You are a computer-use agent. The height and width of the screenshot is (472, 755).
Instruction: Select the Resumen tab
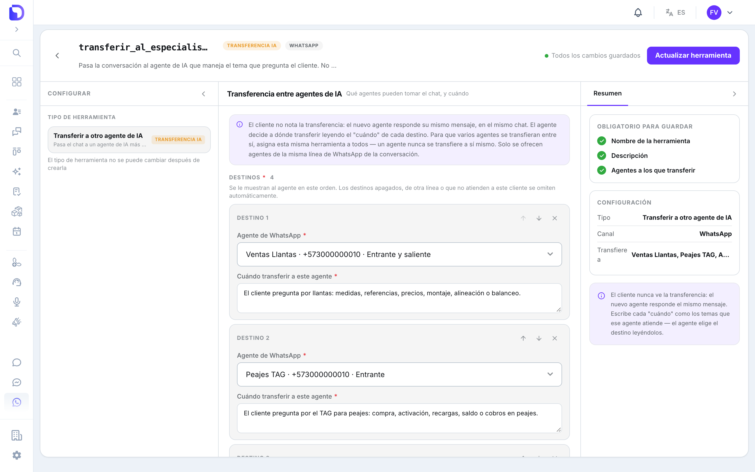coord(607,93)
